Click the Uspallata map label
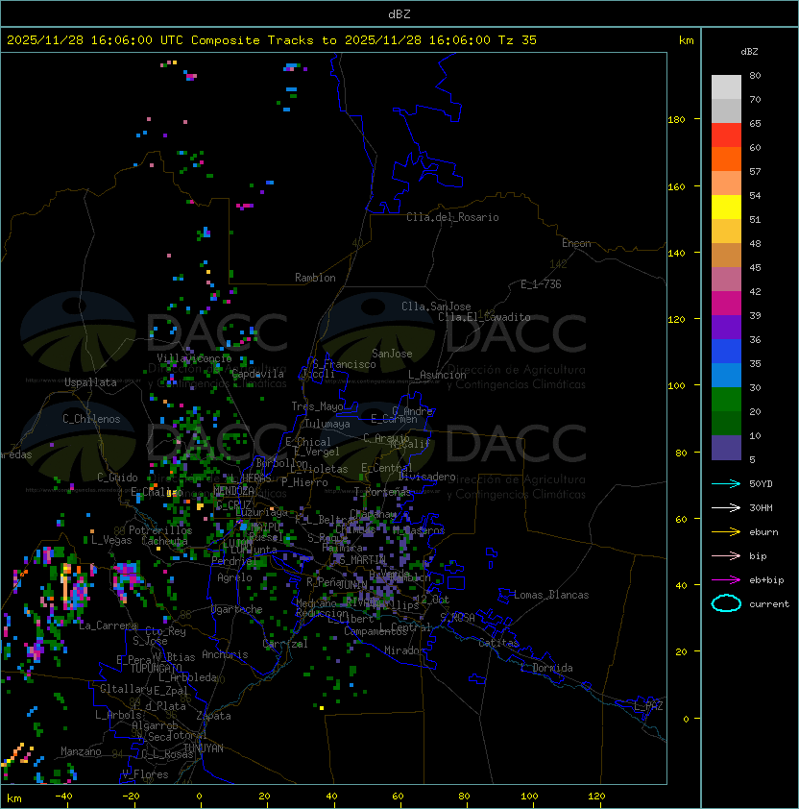Image resolution: width=799 pixels, height=809 pixels. tap(90, 382)
